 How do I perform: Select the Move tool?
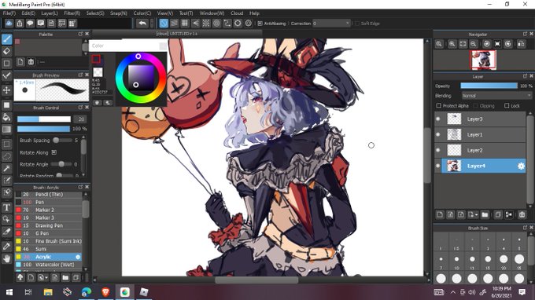(6, 90)
